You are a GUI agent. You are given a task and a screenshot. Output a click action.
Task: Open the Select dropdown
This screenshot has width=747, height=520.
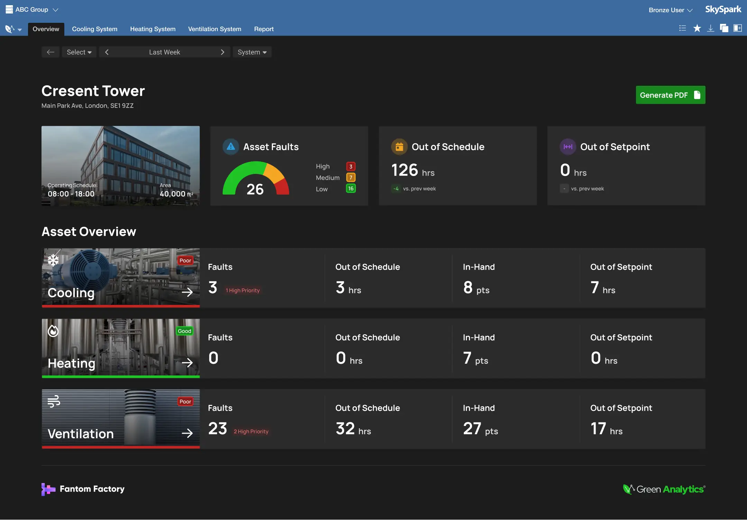(x=79, y=52)
